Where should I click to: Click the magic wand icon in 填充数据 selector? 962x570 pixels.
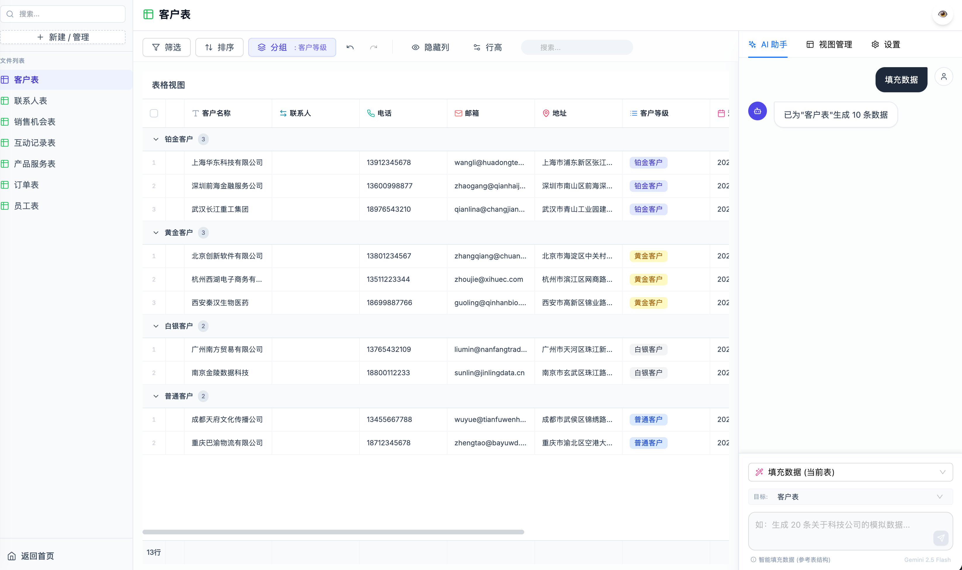tap(759, 472)
